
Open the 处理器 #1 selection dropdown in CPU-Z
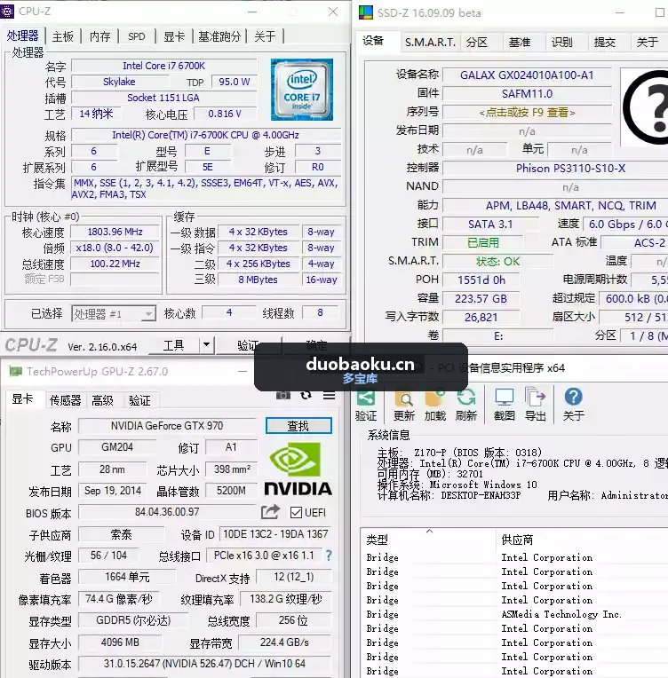114,313
